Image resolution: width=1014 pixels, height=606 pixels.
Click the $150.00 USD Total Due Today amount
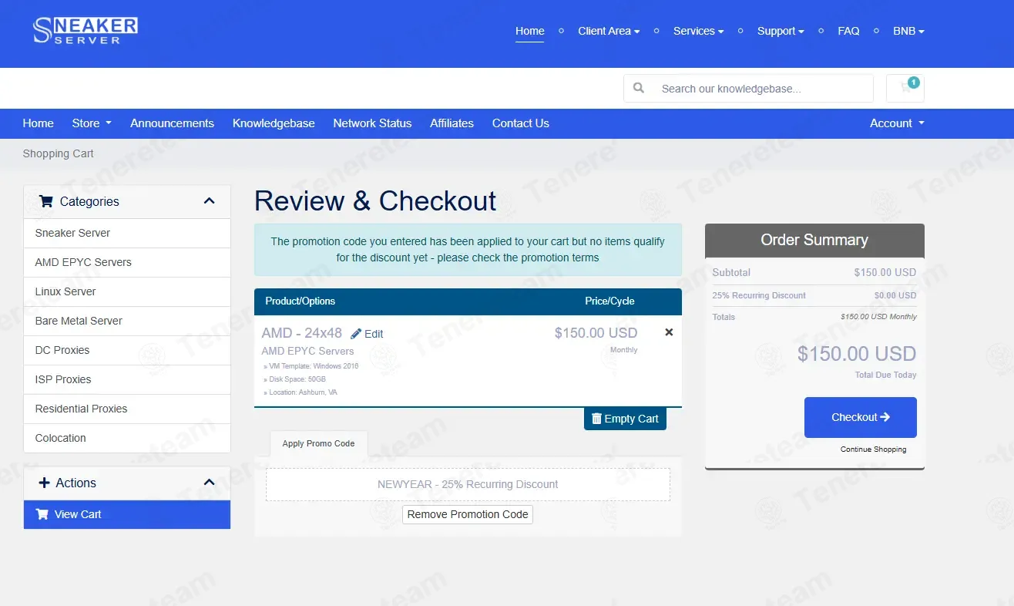coord(857,354)
